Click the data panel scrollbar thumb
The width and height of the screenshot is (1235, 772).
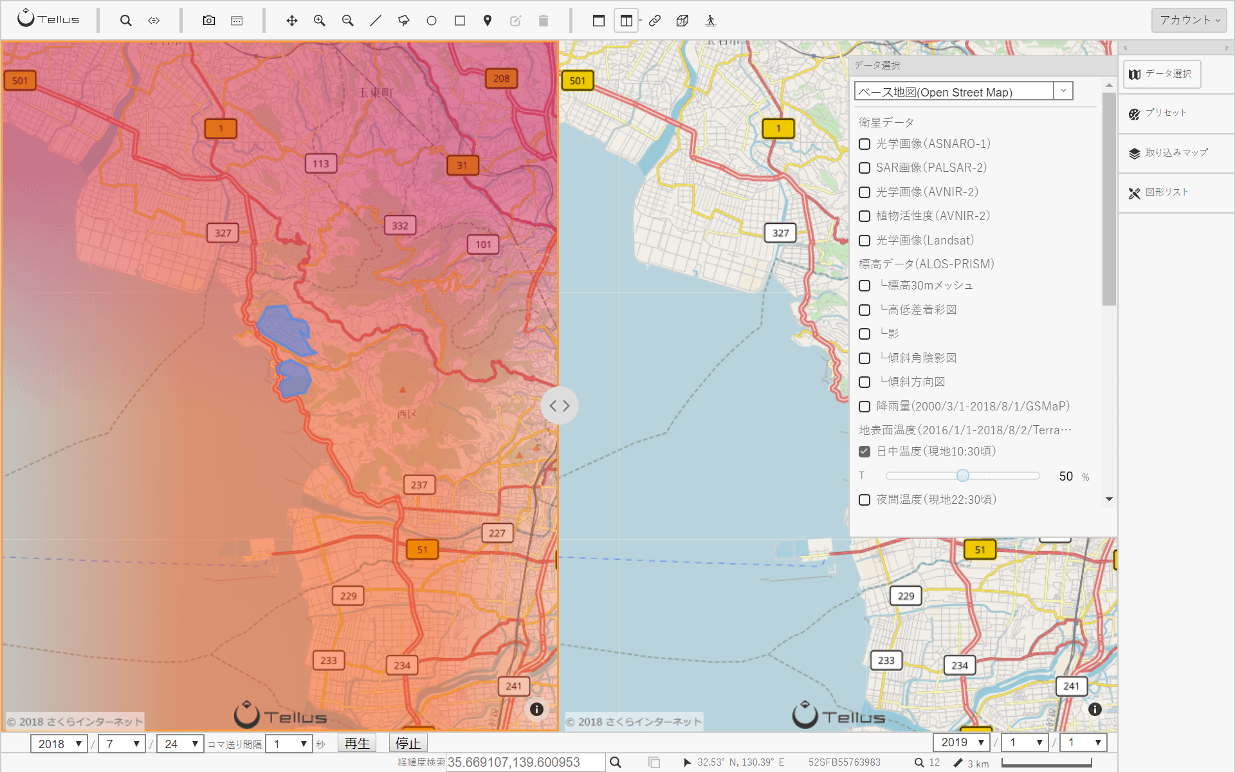1109,199
